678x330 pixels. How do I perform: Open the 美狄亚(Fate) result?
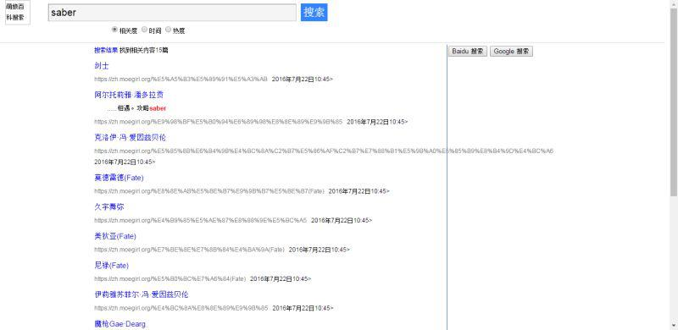click(x=115, y=236)
